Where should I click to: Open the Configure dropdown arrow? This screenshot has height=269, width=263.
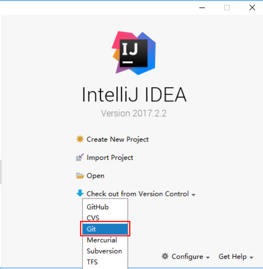208,258
